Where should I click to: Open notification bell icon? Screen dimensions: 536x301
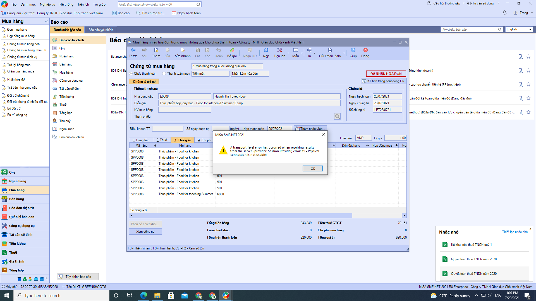click(504, 13)
